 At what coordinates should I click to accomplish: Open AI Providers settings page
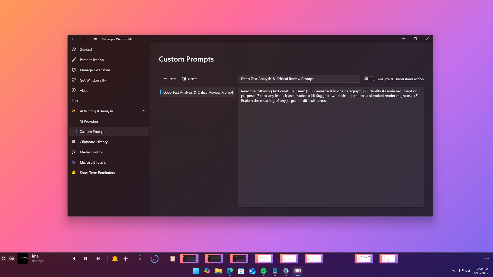click(x=89, y=121)
